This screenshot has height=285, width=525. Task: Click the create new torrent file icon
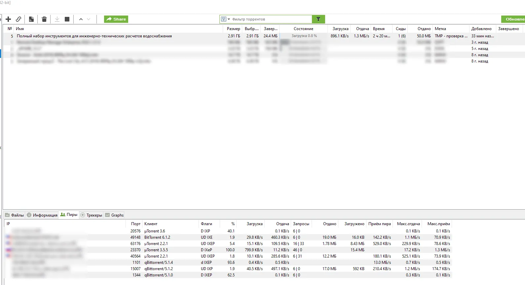pos(31,19)
